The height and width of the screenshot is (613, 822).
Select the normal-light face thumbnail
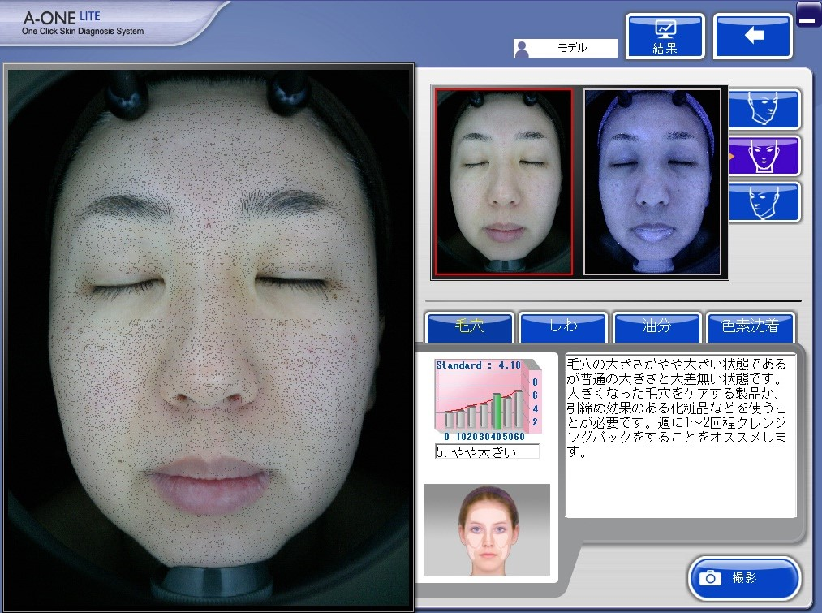[x=503, y=181]
